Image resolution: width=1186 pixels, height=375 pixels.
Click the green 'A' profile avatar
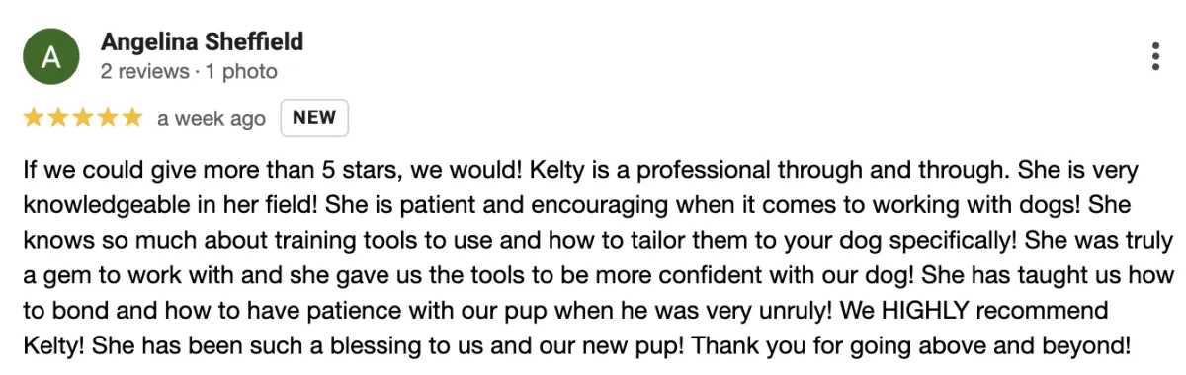tap(50, 56)
